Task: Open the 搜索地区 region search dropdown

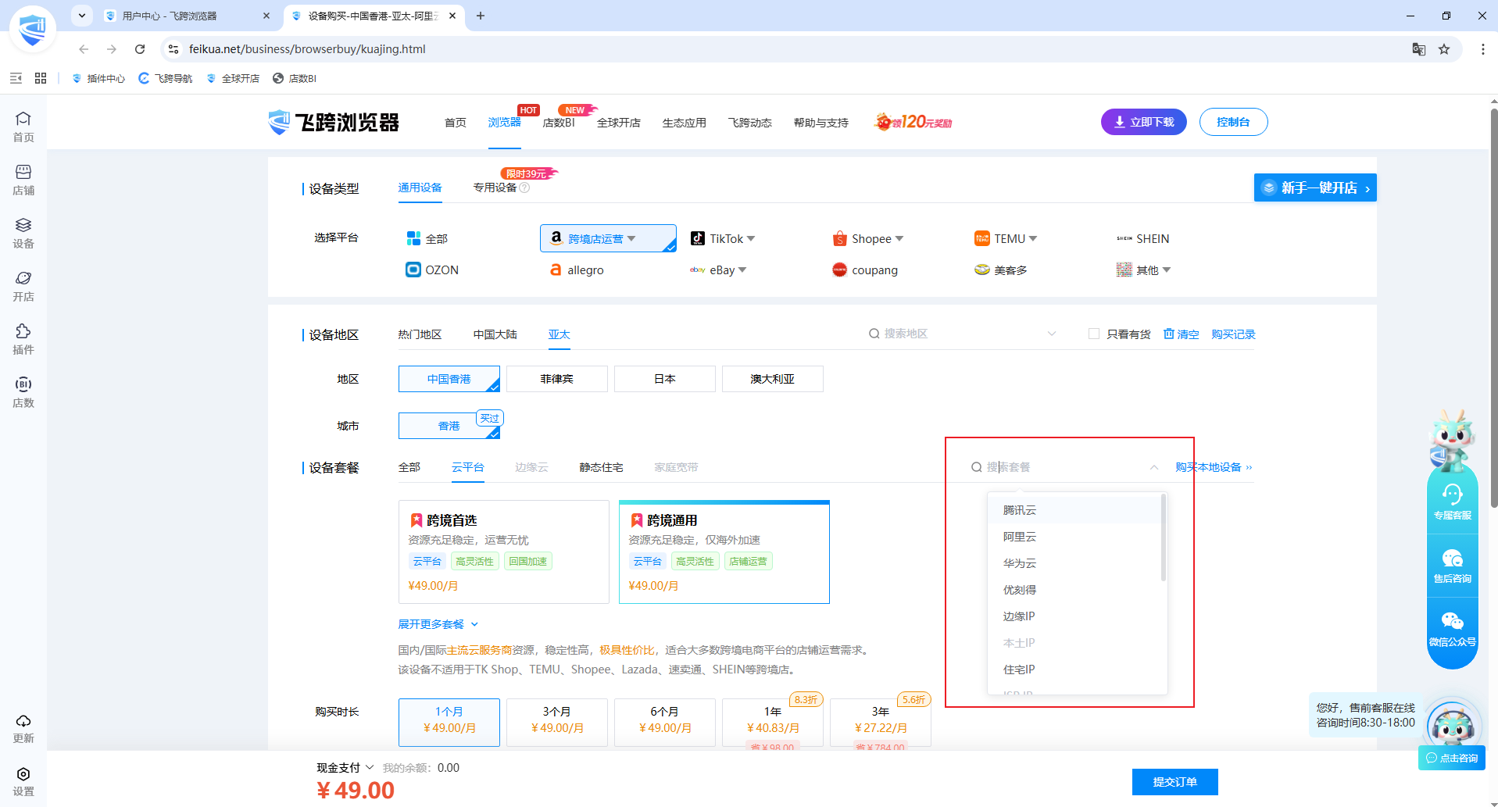Action: [x=963, y=334]
